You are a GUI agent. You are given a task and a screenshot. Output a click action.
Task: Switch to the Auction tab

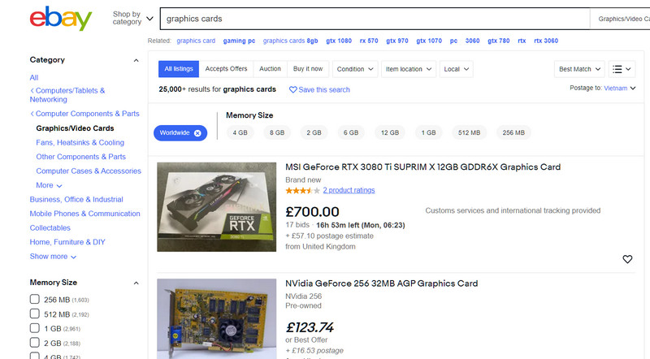270,69
